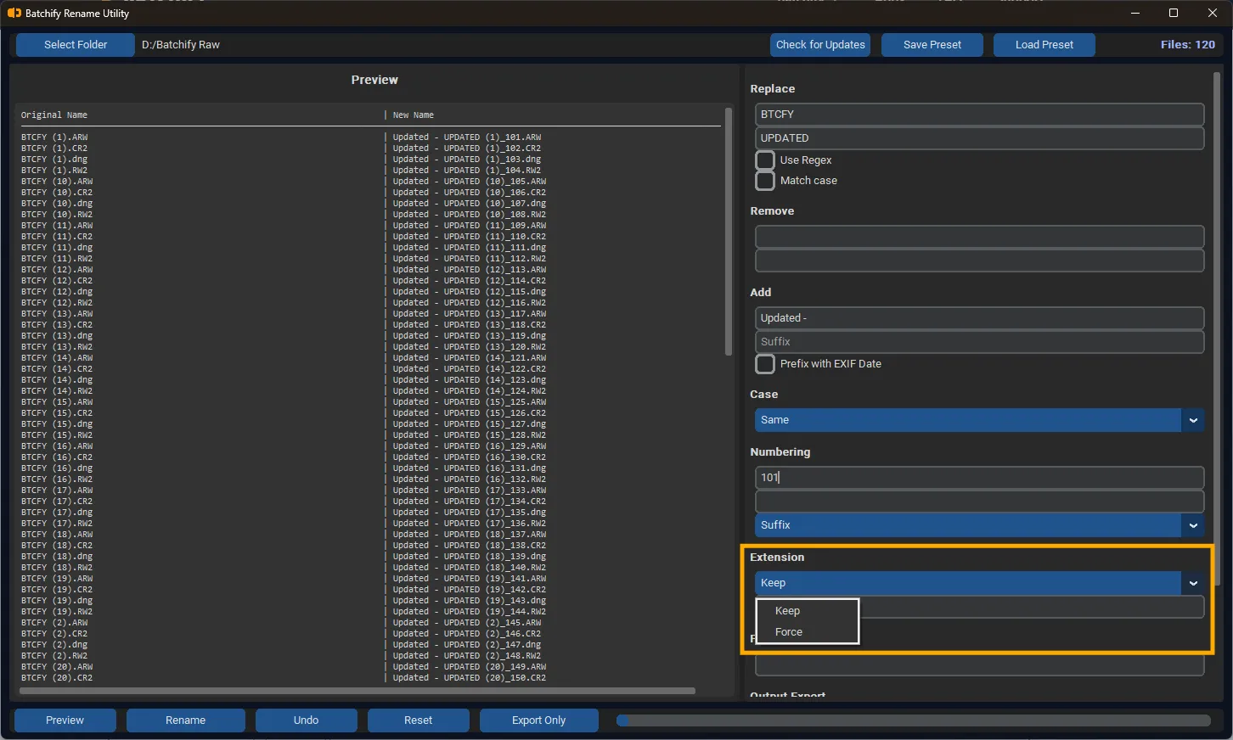Enable the Use Regex checkbox
The height and width of the screenshot is (740, 1233).
[x=764, y=160]
